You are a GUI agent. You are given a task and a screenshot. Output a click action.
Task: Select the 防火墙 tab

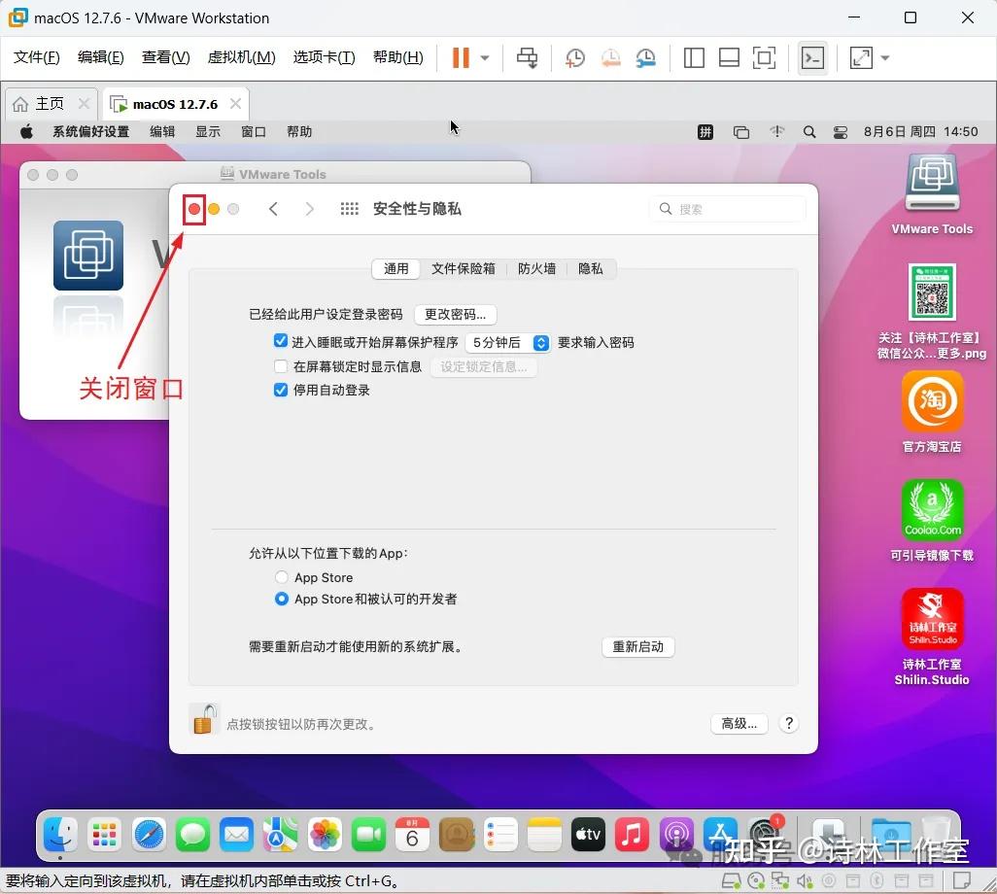pyautogui.click(x=536, y=269)
